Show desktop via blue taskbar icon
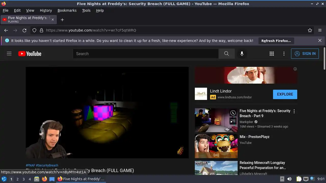Screen dimensions: 326x183 pos(52,179)
